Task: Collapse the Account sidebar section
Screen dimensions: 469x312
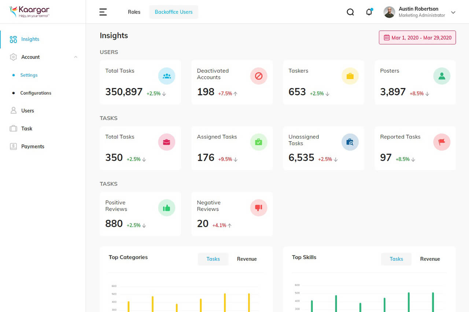Action: pyautogui.click(x=75, y=57)
